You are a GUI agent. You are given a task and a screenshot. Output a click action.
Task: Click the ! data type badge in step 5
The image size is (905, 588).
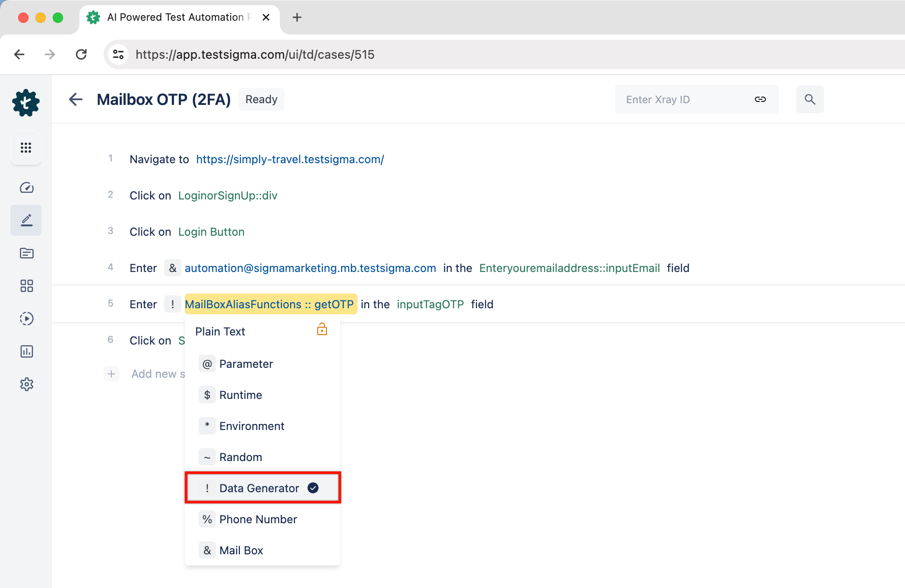[x=173, y=304]
